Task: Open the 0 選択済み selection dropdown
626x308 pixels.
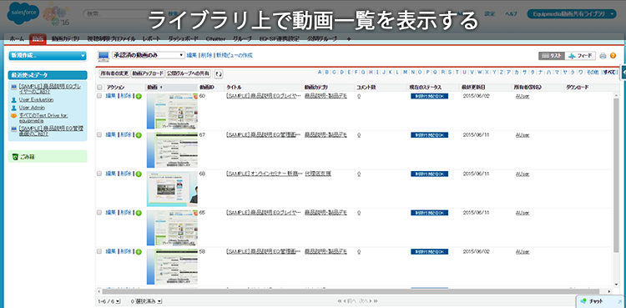Action: pos(146,300)
